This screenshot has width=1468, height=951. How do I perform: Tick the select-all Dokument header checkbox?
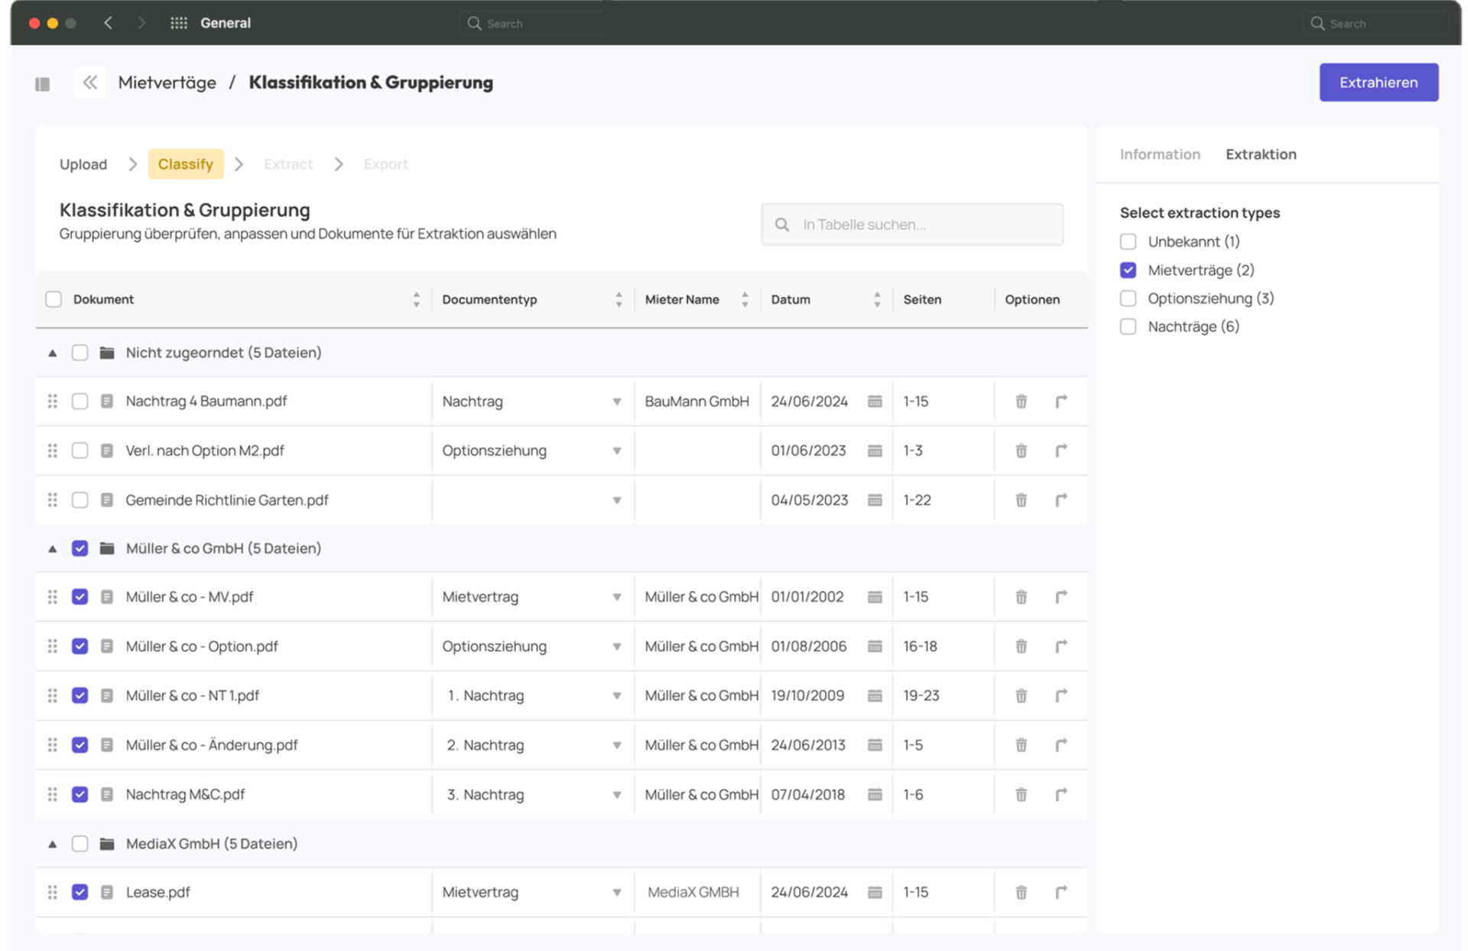click(54, 300)
